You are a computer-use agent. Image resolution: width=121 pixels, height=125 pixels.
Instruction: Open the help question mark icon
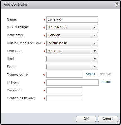pyautogui.click(x=117, y=4)
